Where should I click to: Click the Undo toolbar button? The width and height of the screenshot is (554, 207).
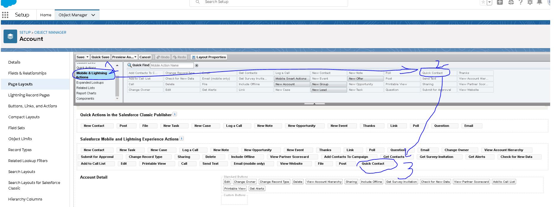point(163,57)
